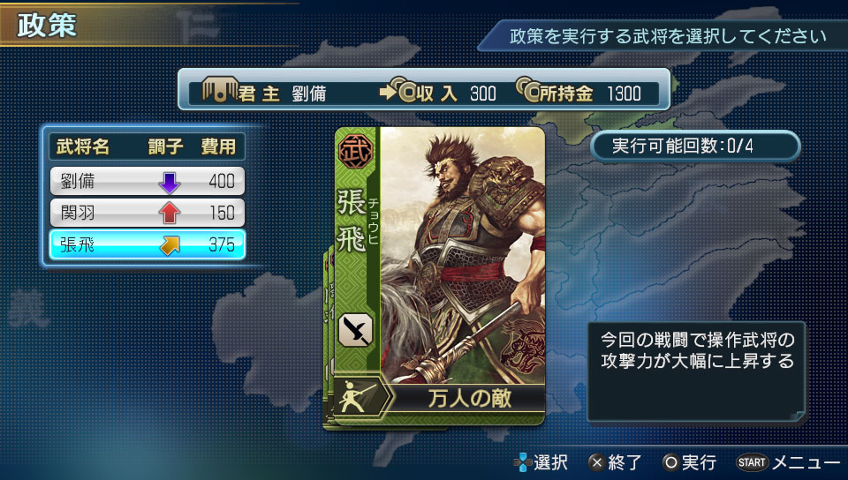Click the 実行可能回数 0/4 counter
Screen dimensions: 848x480
pos(695,146)
